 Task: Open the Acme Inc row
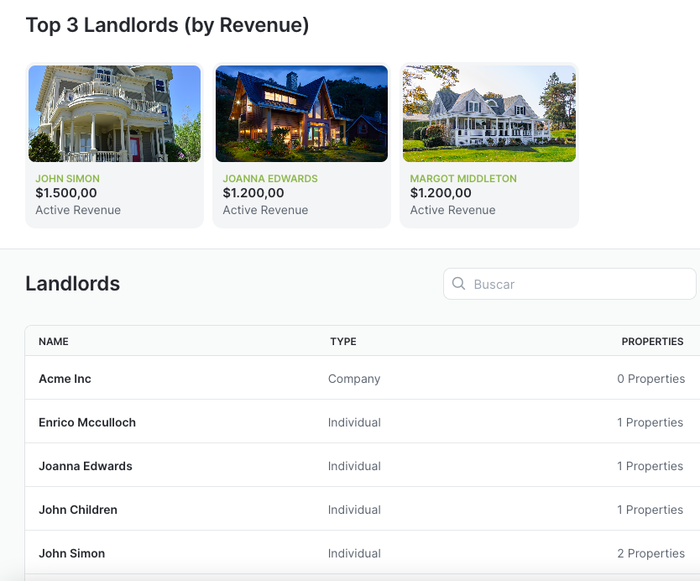coord(363,379)
